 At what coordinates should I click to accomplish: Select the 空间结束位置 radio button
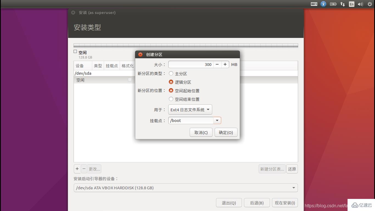tap(171, 99)
